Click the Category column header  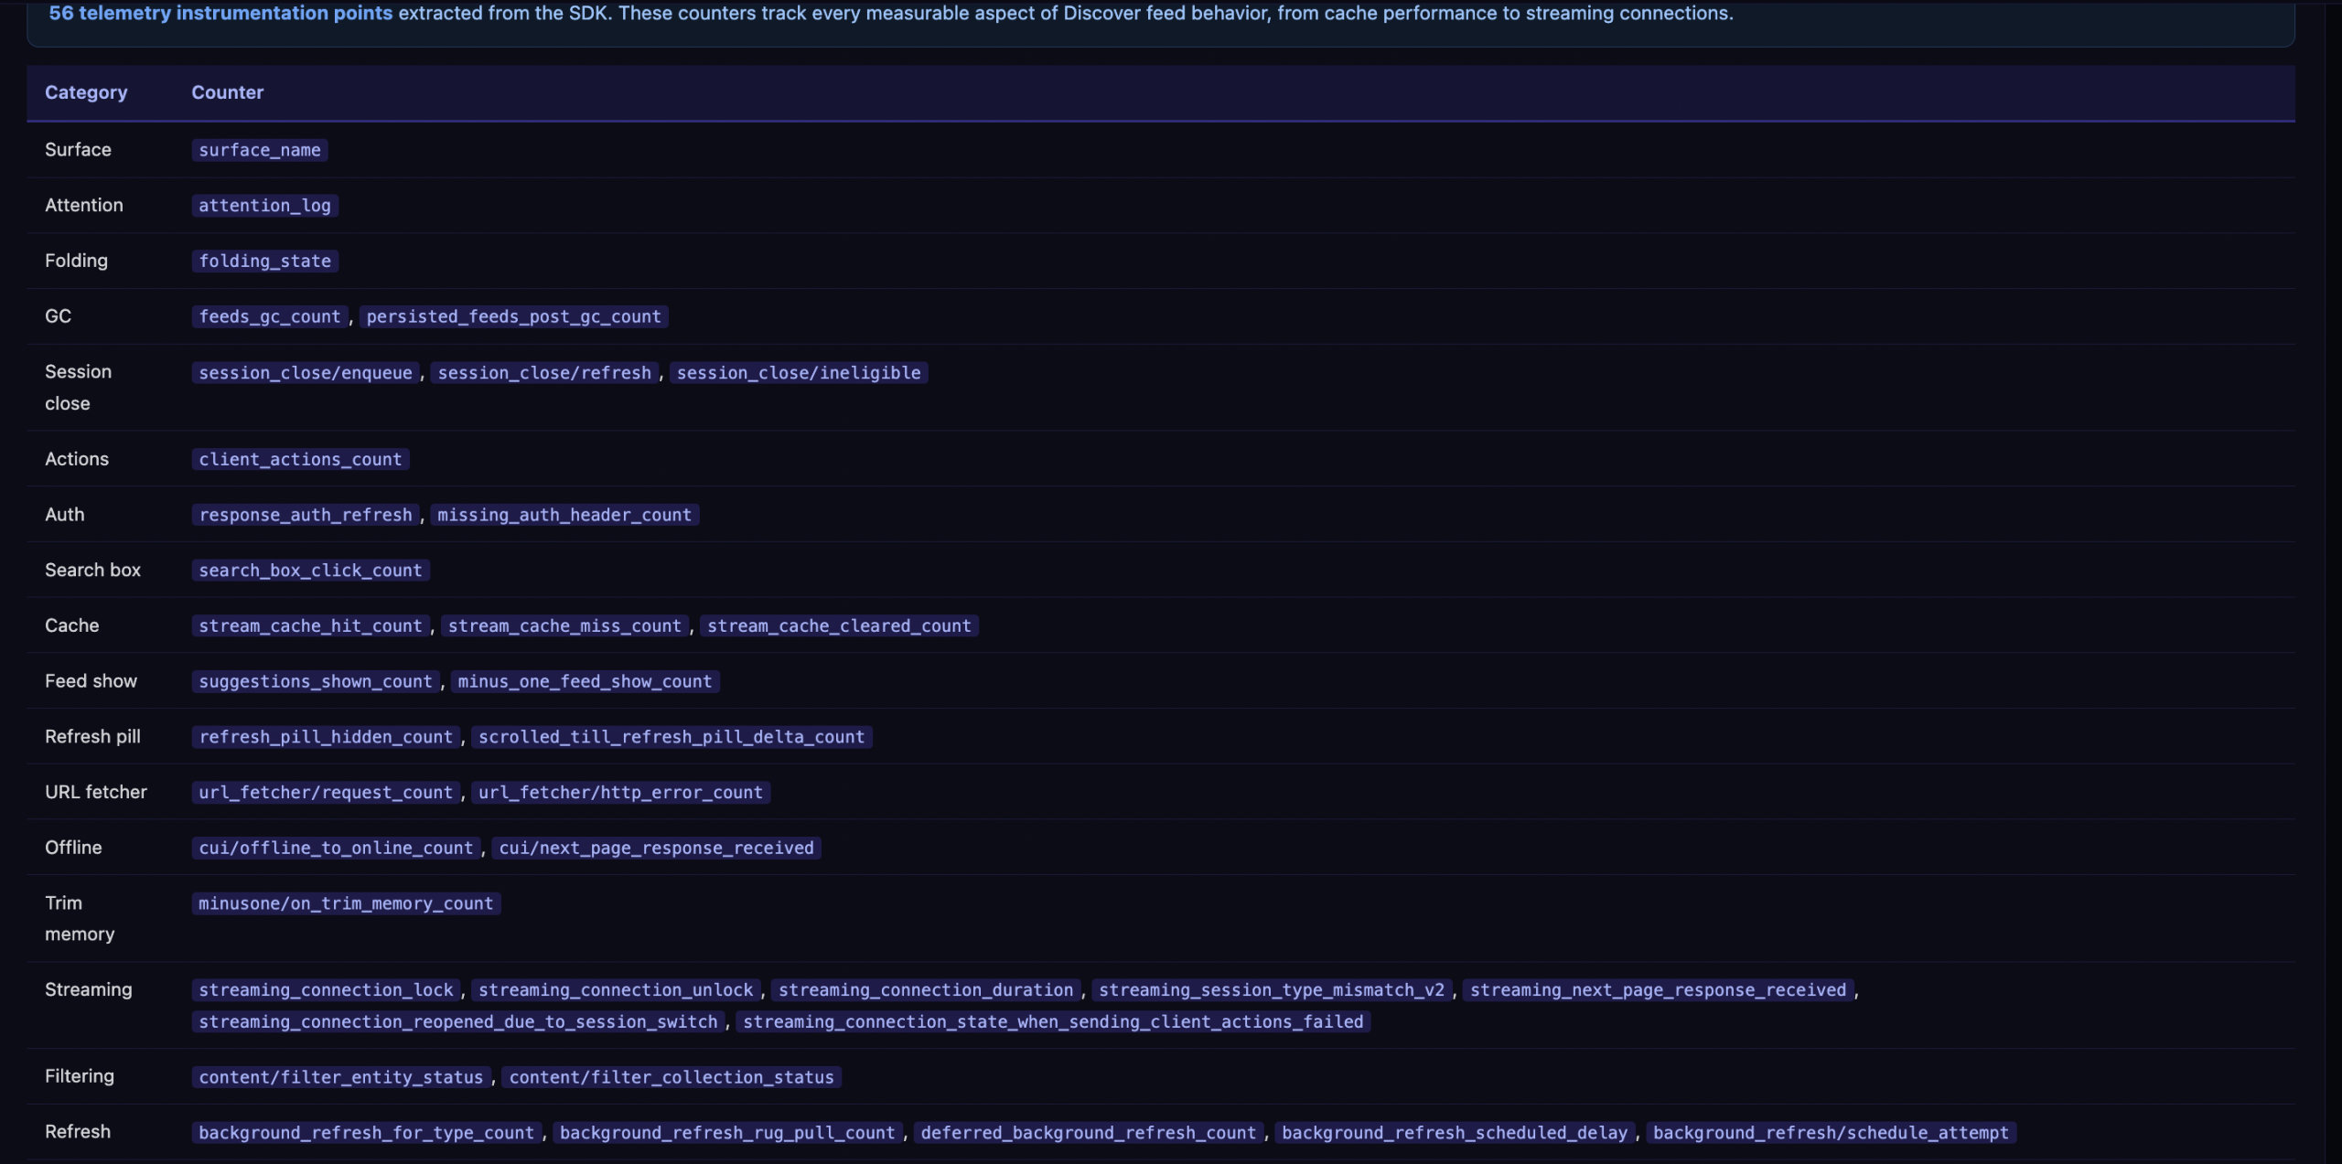click(86, 92)
